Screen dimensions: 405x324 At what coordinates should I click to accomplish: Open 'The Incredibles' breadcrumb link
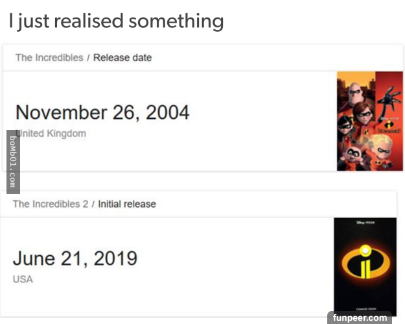click(x=49, y=58)
